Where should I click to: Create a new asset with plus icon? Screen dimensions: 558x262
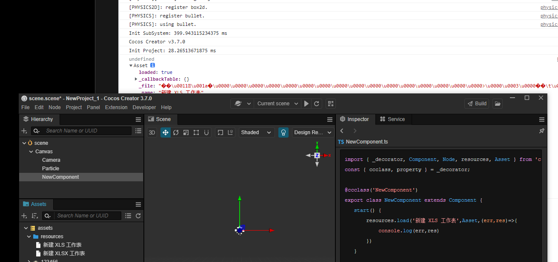[x=24, y=216]
